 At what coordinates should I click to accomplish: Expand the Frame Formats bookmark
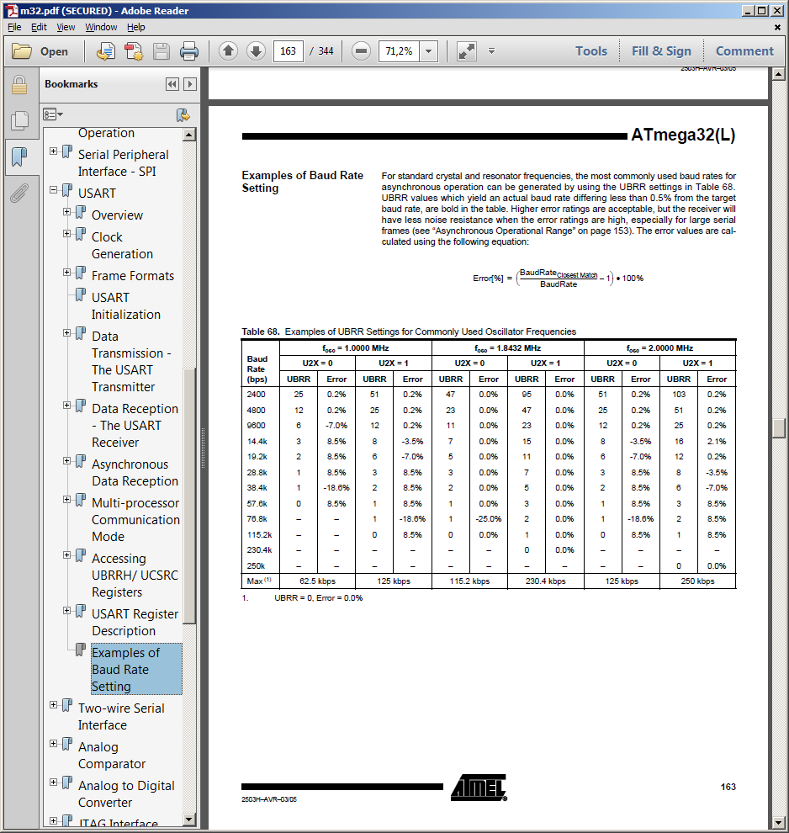point(67,273)
